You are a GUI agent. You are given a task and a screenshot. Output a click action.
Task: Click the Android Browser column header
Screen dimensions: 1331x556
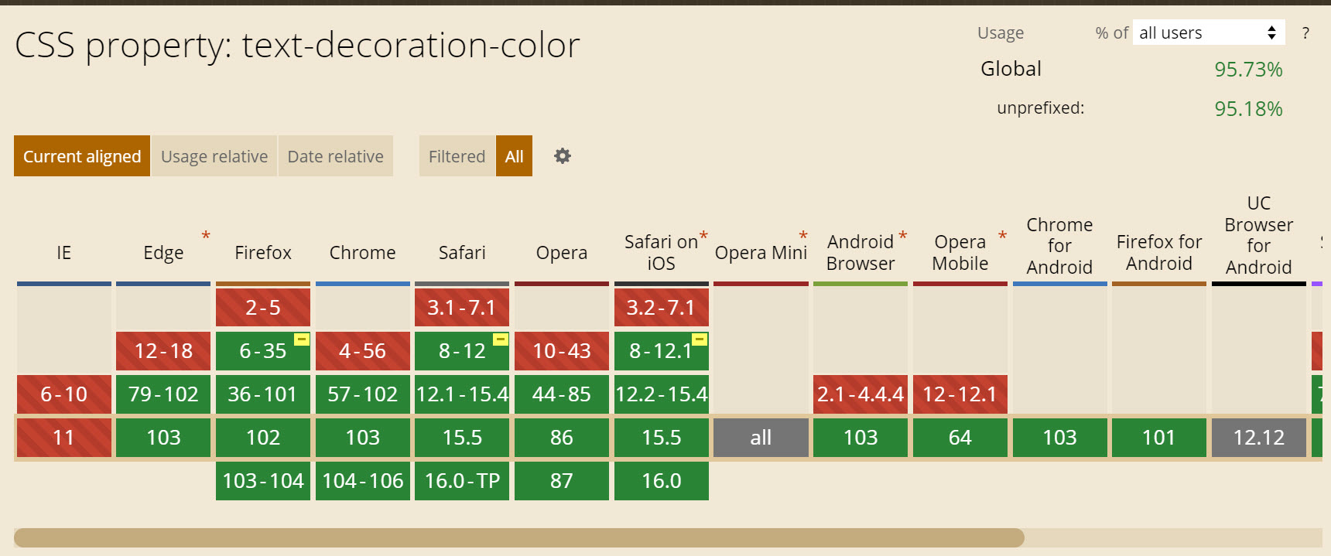861,253
